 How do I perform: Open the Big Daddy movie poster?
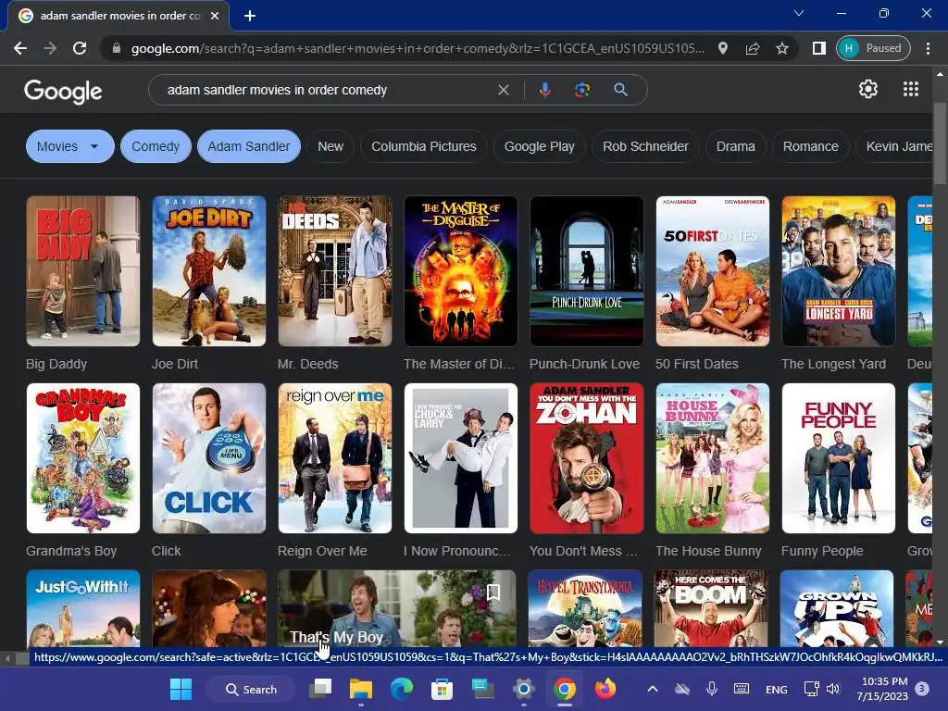pos(82,271)
